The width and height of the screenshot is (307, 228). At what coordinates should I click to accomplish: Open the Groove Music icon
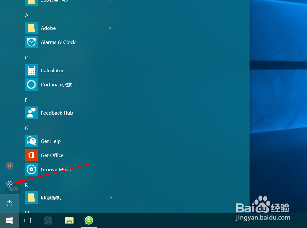31,169
